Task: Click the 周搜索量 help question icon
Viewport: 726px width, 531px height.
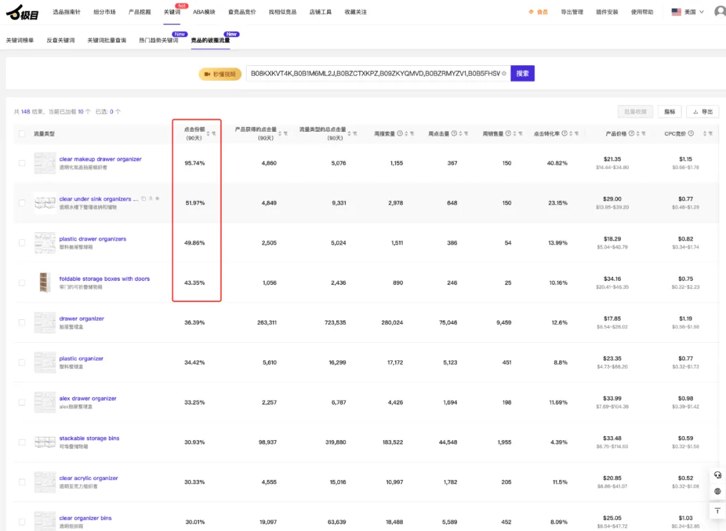Action: (399, 133)
